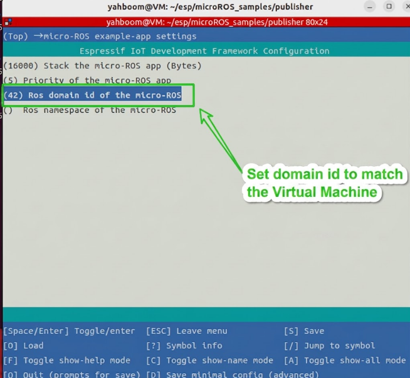Click the [?] Symbol info hint
The image size is (410, 378).
coord(184,345)
